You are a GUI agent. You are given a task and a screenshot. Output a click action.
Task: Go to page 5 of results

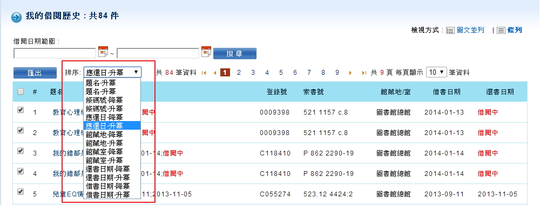point(281,73)
